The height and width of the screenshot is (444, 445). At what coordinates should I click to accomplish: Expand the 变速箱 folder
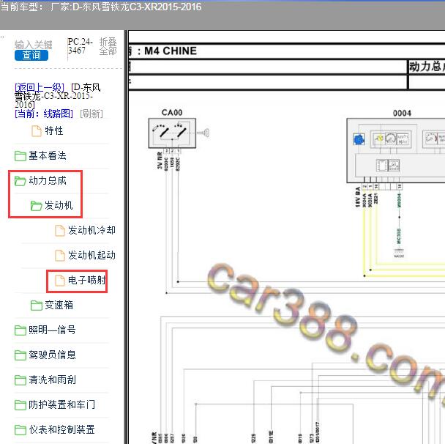(59, 305)
